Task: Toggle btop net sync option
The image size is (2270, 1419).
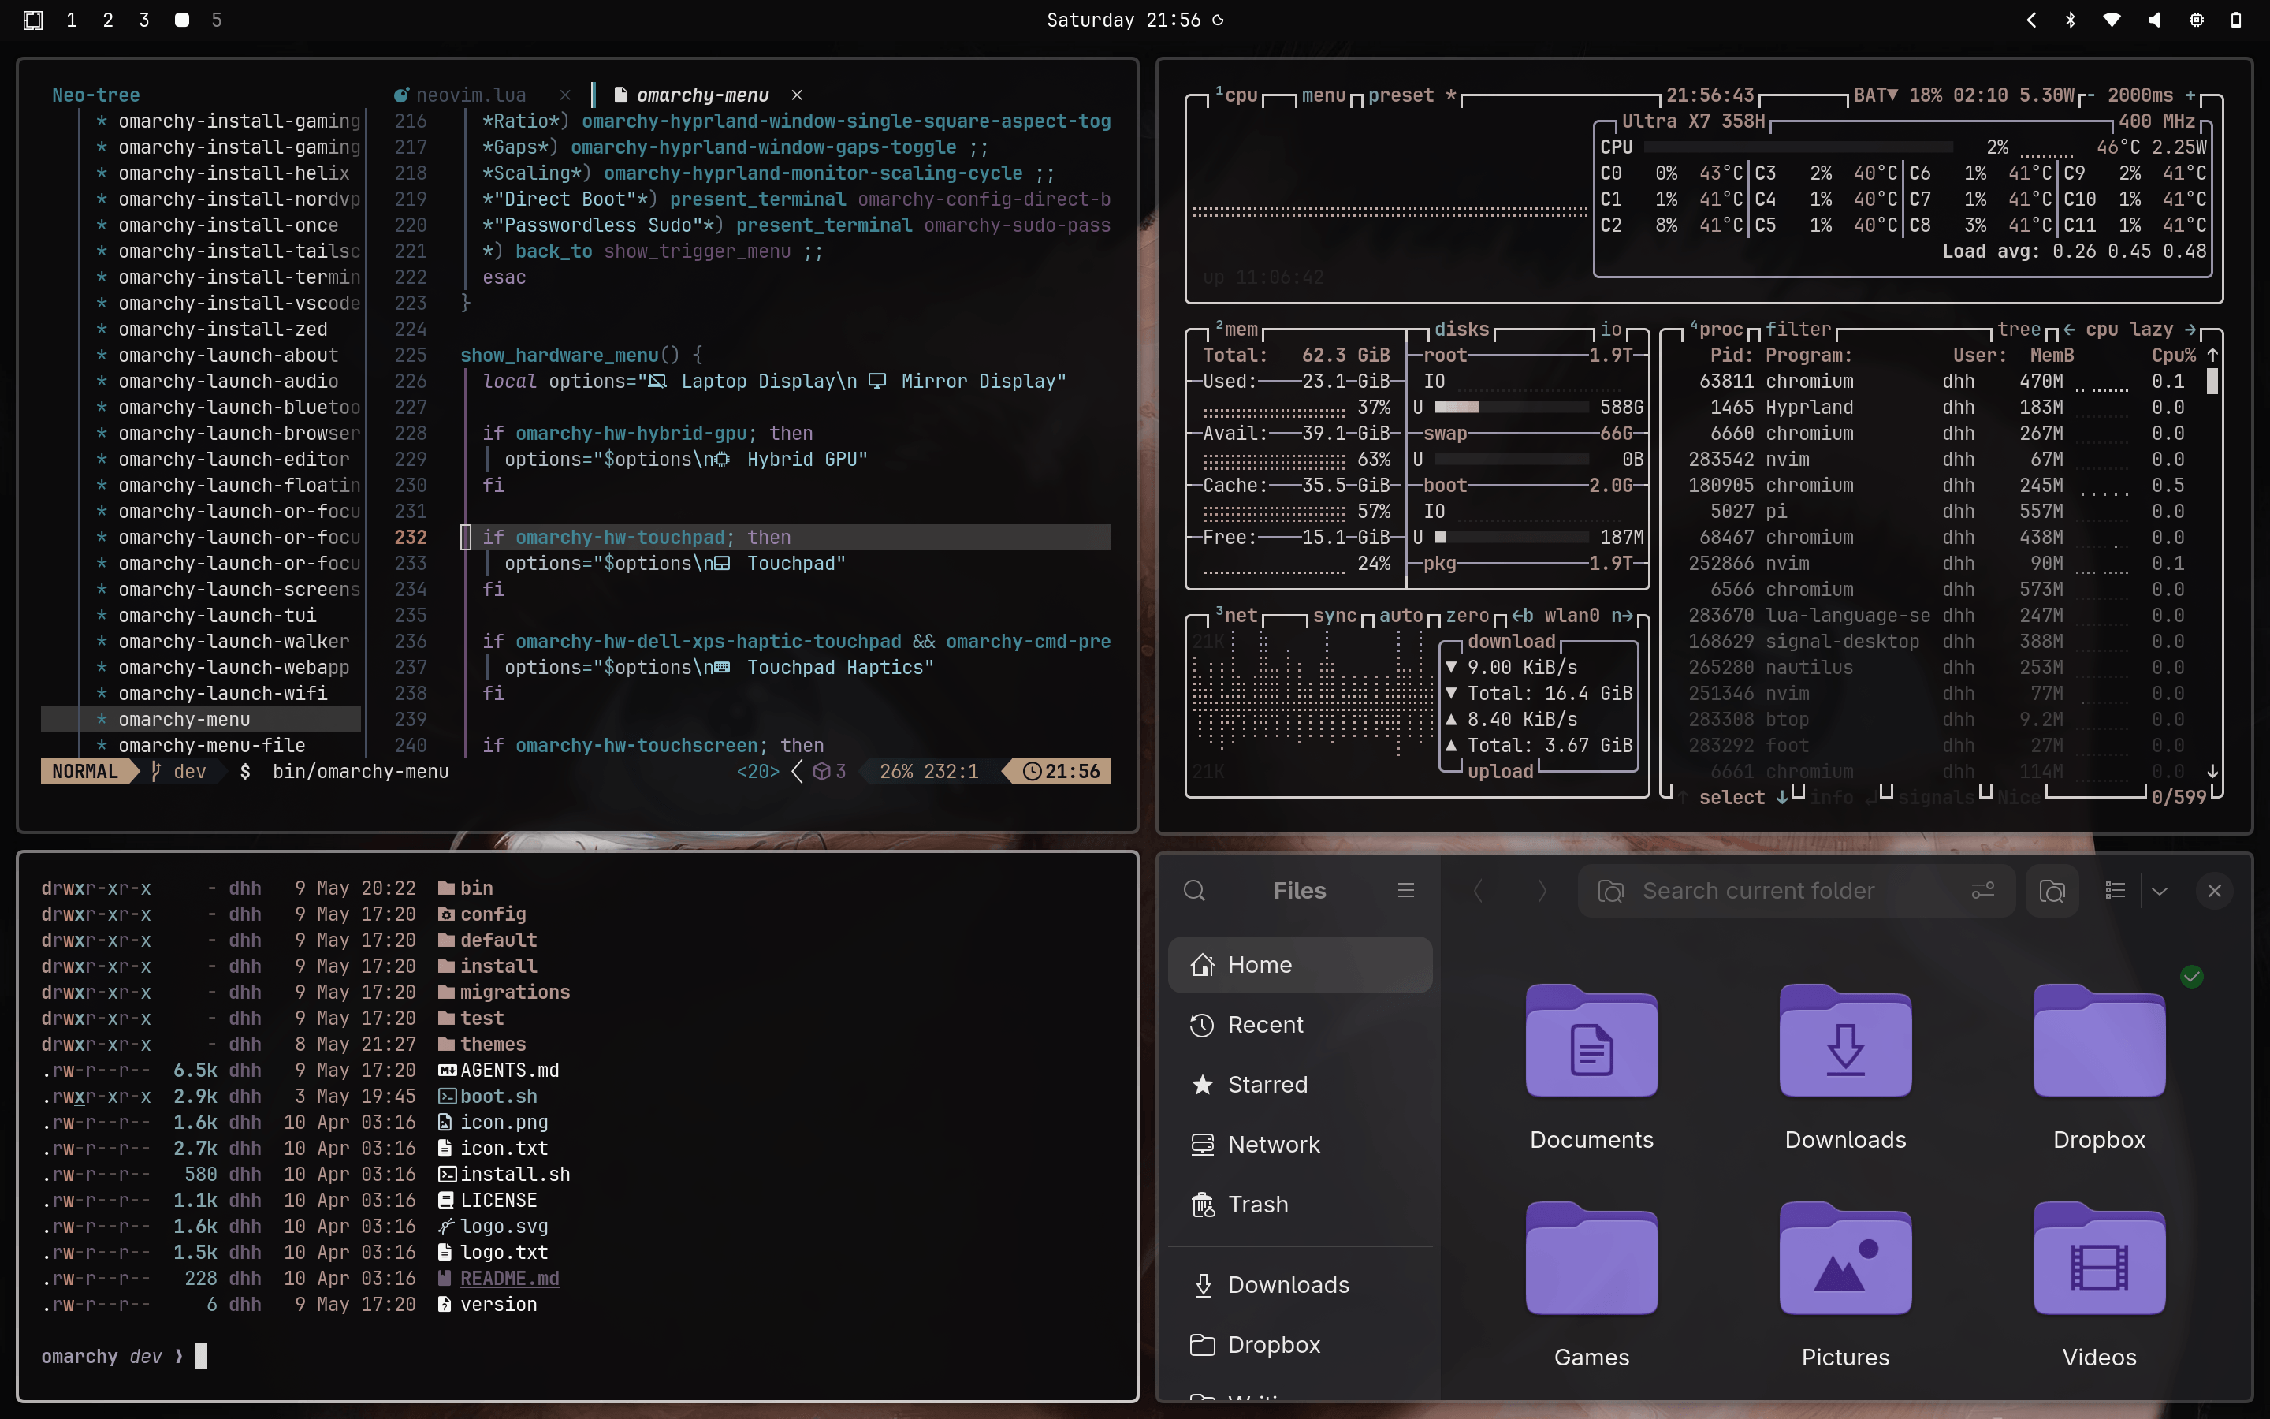Action: point(1334,615)
